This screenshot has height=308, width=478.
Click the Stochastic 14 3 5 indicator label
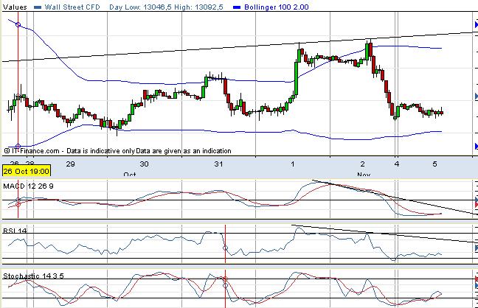(x=33, y=276)
